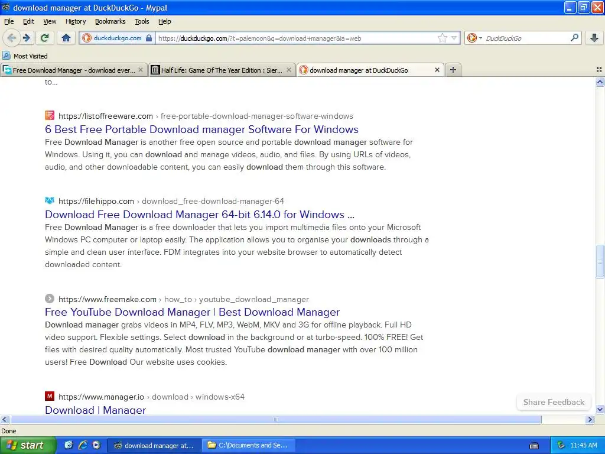Image resolution: width=605 pixels, height=454 pixels.
Task: Click the https://www.freemake.com URL text
Action: click(108, 299)
